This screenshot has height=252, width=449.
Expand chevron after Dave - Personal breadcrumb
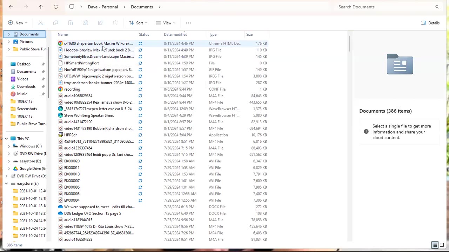(x=125, y=7)
